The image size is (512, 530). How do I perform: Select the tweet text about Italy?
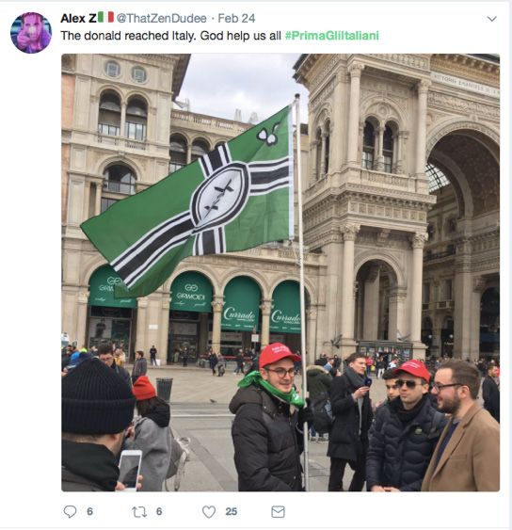tap(170, 36)
